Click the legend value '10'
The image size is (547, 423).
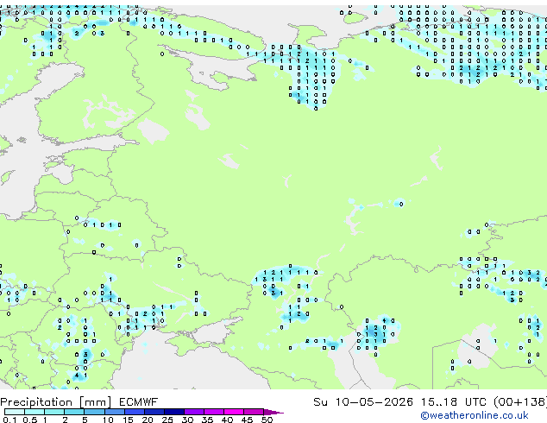(x=108, y=420)
